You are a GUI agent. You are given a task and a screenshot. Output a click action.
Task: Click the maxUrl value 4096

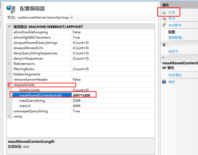point(76,106)
